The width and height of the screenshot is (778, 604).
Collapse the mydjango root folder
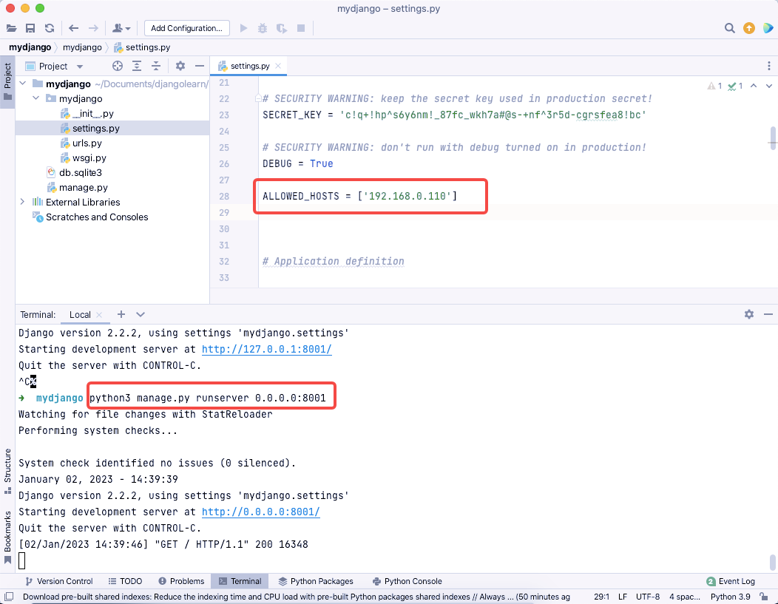click(x=22, y=84)
